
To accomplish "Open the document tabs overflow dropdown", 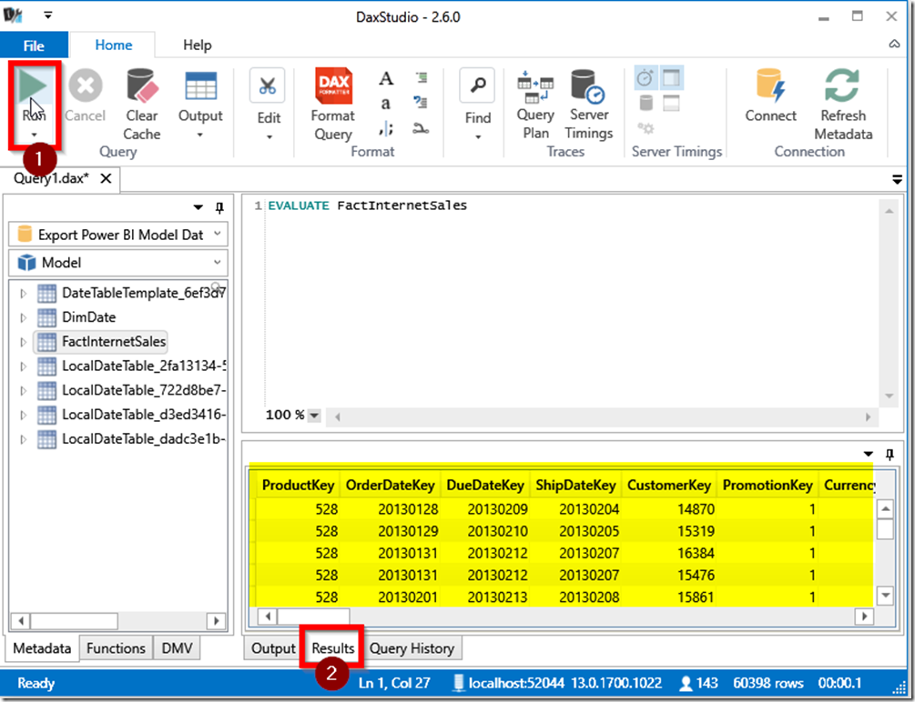I will pyautogui.click(x=898, y=179).
